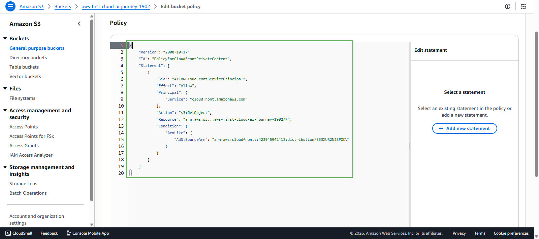Click the sidebar scrollbar down arrow
This screenshot has height=239, width=539.
point(92,225)
